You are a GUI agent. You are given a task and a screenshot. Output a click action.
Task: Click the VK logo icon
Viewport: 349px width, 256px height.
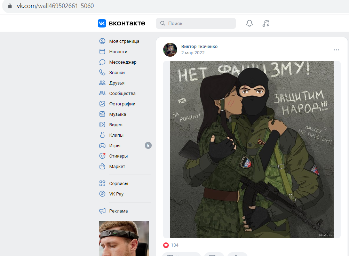point(102,23)
